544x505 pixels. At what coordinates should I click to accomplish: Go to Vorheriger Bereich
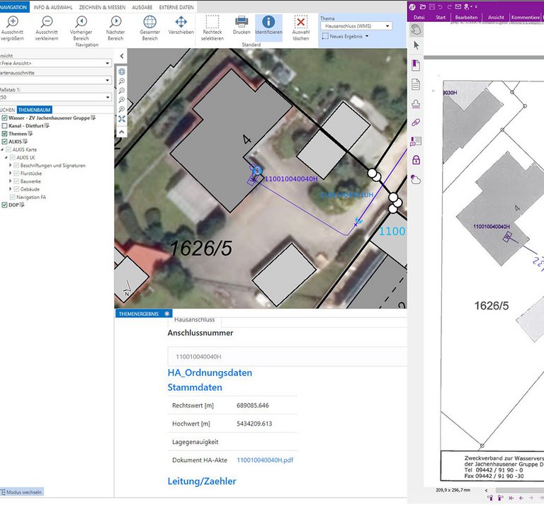click(81, 28)
